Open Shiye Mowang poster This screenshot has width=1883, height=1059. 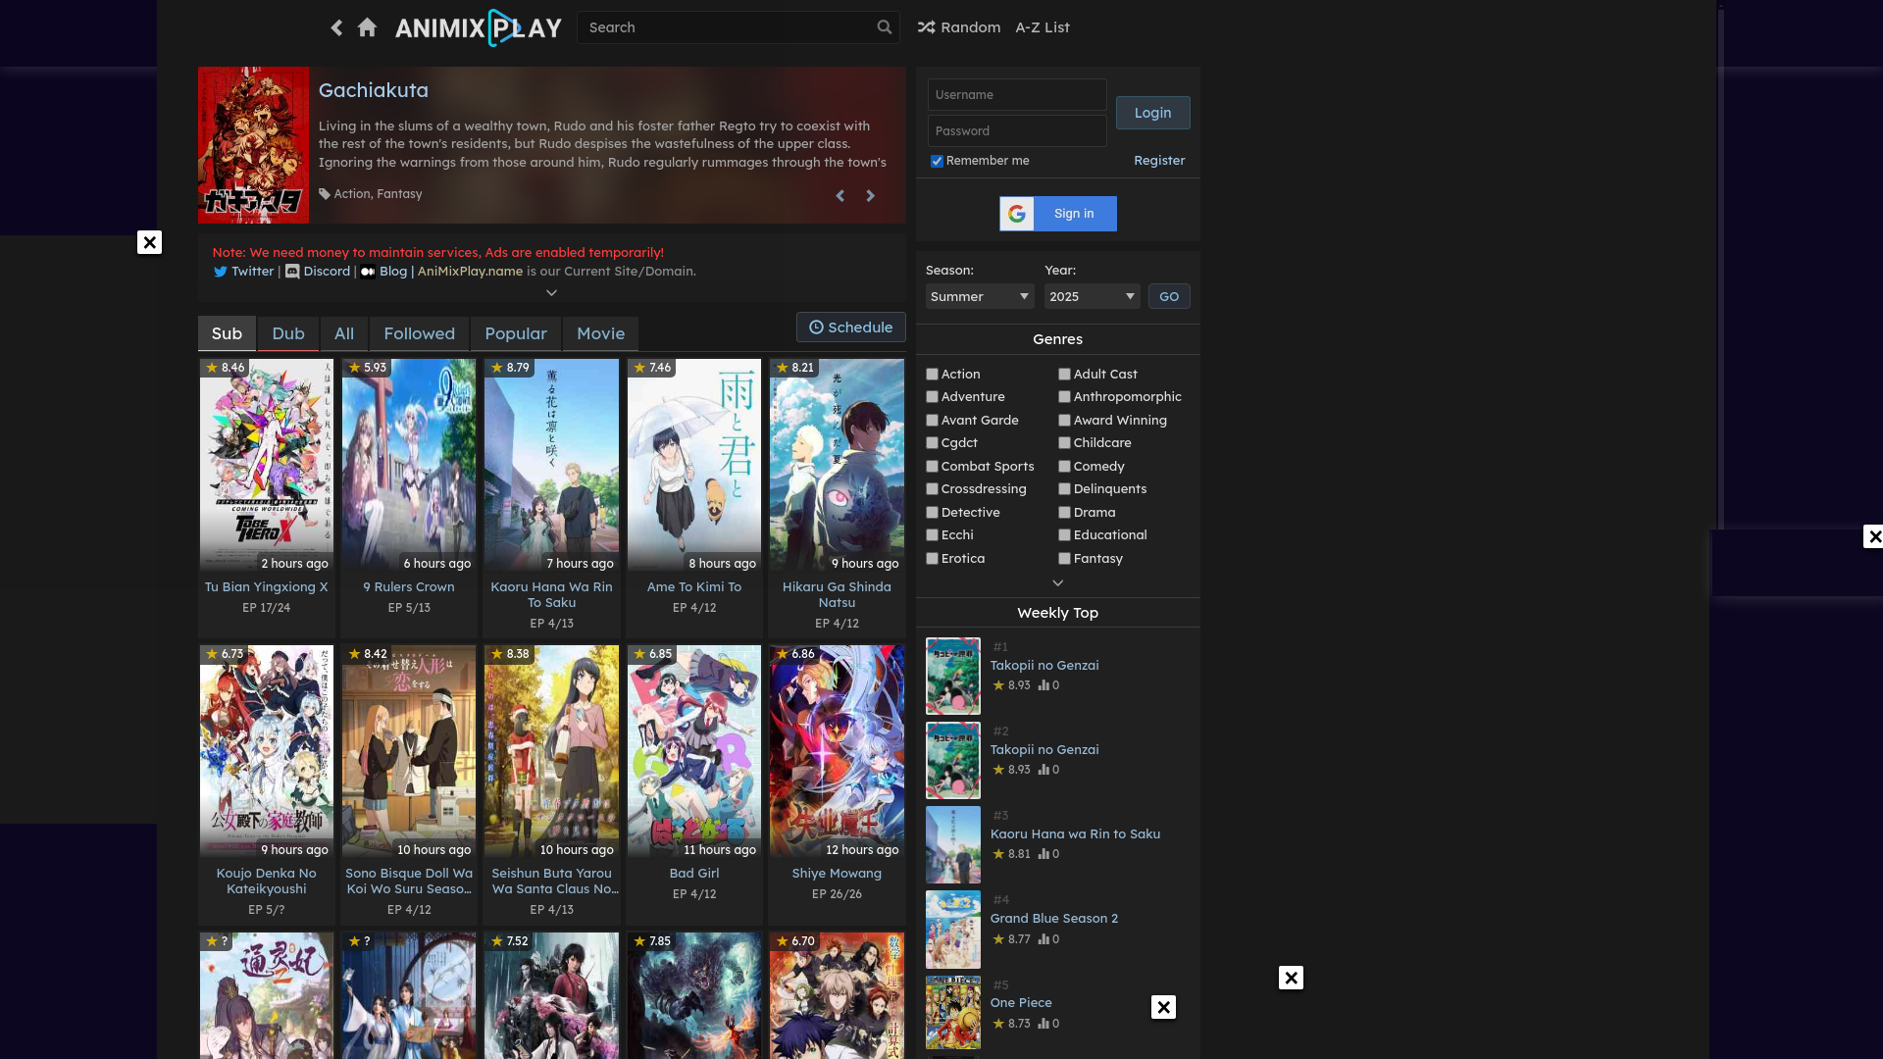coord(837,752)
